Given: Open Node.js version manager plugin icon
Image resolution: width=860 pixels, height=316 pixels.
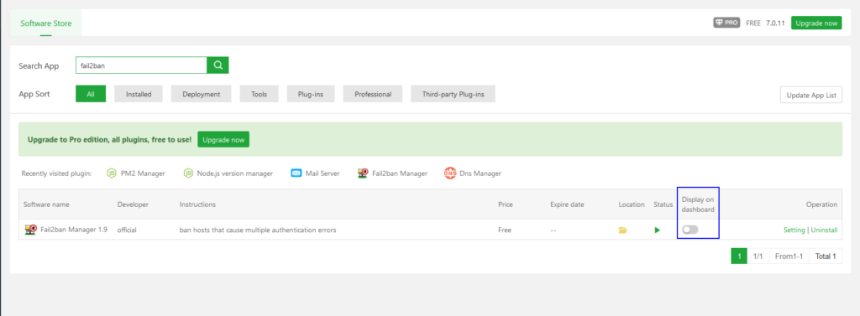Looking at the screenshot, I should 189,173.
